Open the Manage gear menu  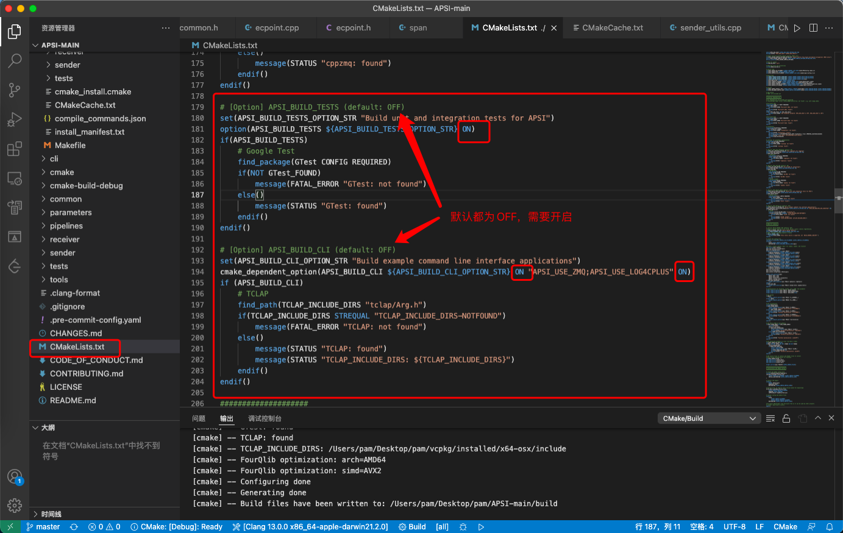pyautogui.click(x=15, y=506)
